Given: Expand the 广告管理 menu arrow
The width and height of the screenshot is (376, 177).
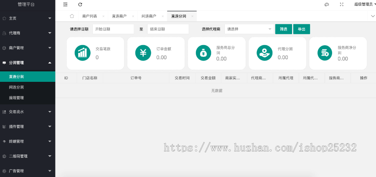Looking at the screenshot, I should click(50, 171).
